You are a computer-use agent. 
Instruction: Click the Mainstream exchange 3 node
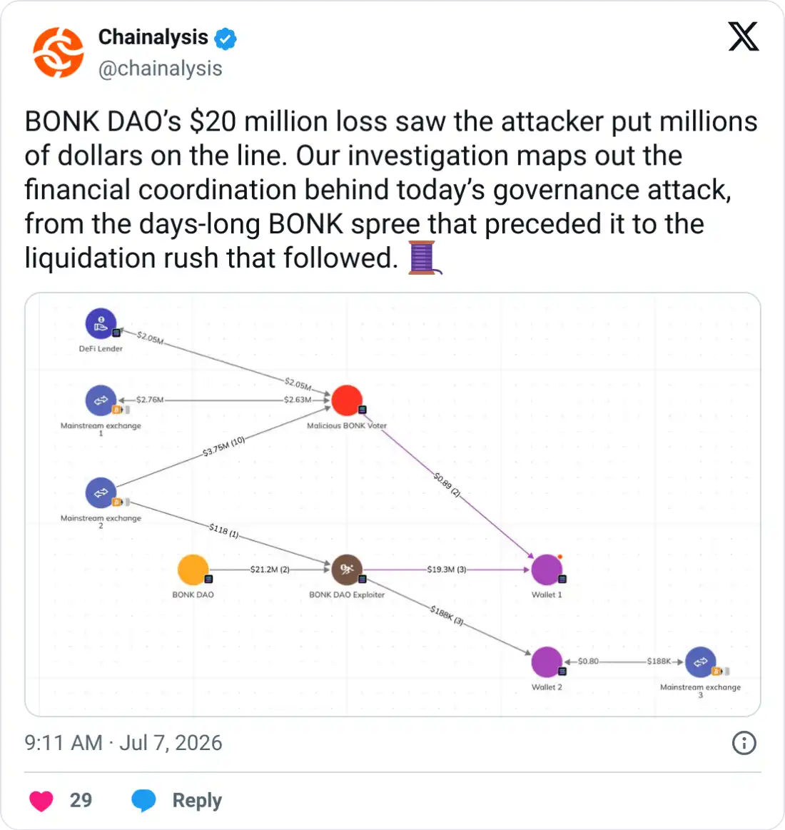[700, 662]
